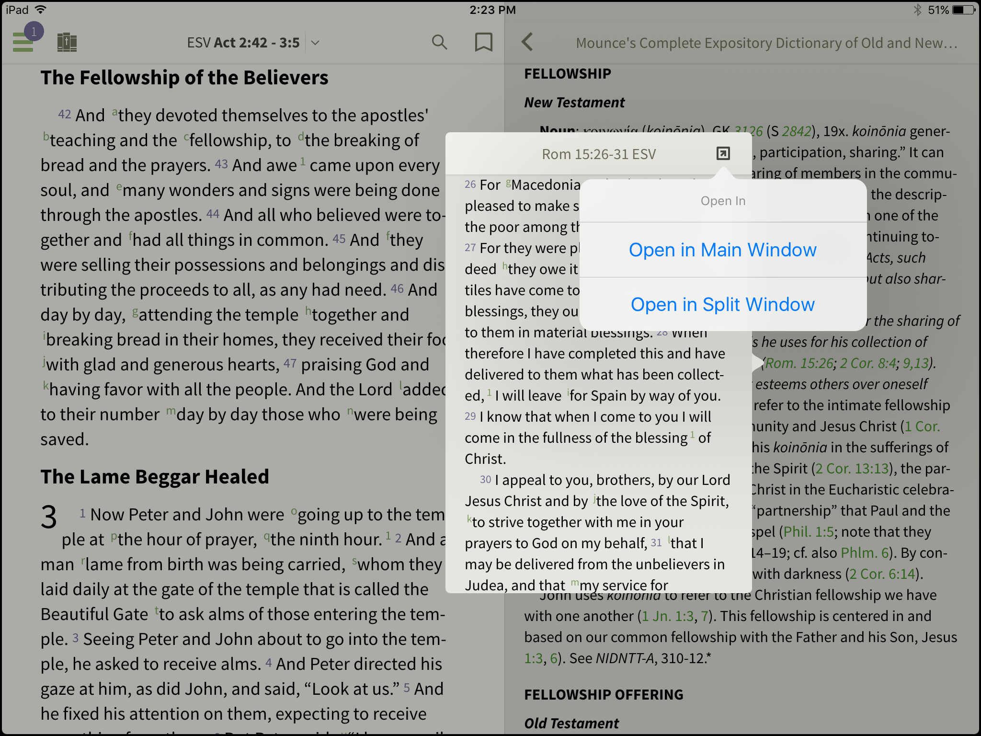The height and width of the screenshot is (736, 981).
Task: Tap the Rom 15:26-31 ESV popup title
Action: tap(599, 154)
